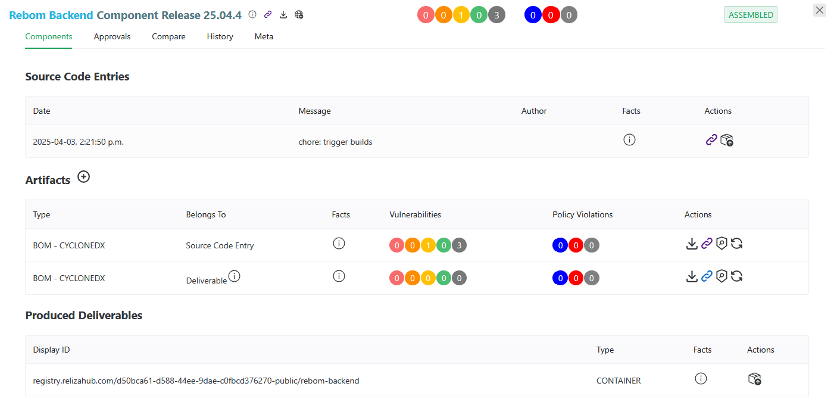Click the 'Author' column header
Screen dimensions: 834x405
tap(534, 111)
